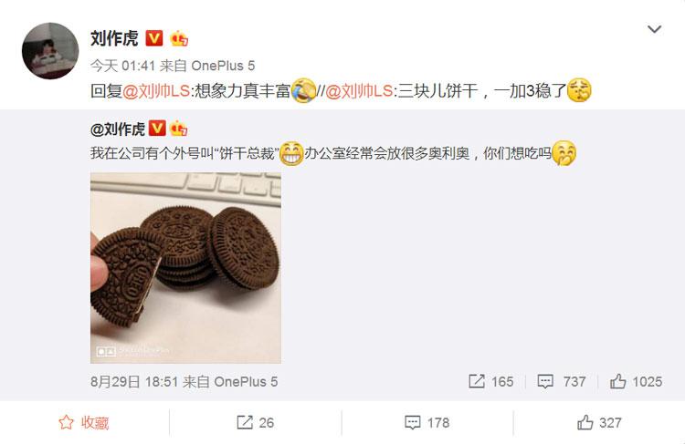Image resolution: width=685 pixels, height=444 pixels.
Task: Click the bottom repost icon with 26
Action: point(244,422)
